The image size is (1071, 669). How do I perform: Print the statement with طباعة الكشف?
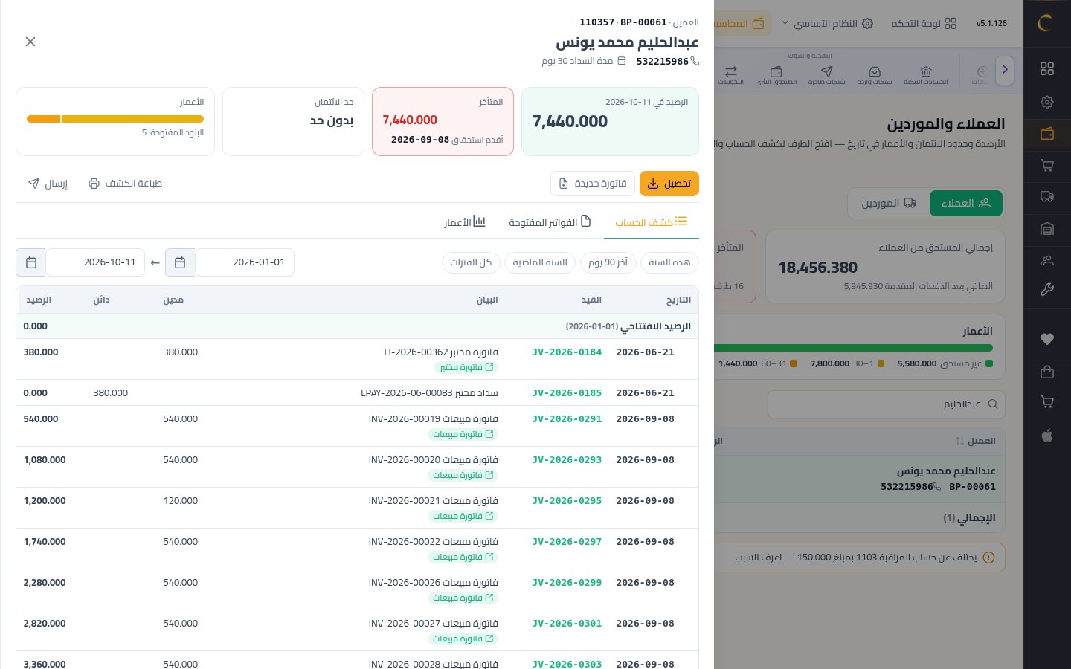click(125, 184)
